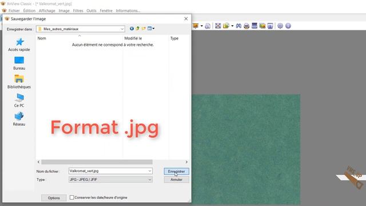This screenshot has height=206, width=366.
Task: Open the view menu icon in save dialog
Action: (151, 29)
